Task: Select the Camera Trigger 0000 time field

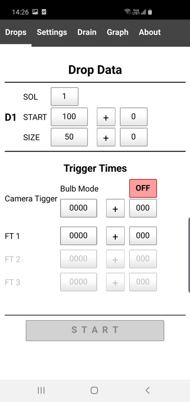Action: pos(79,208)
